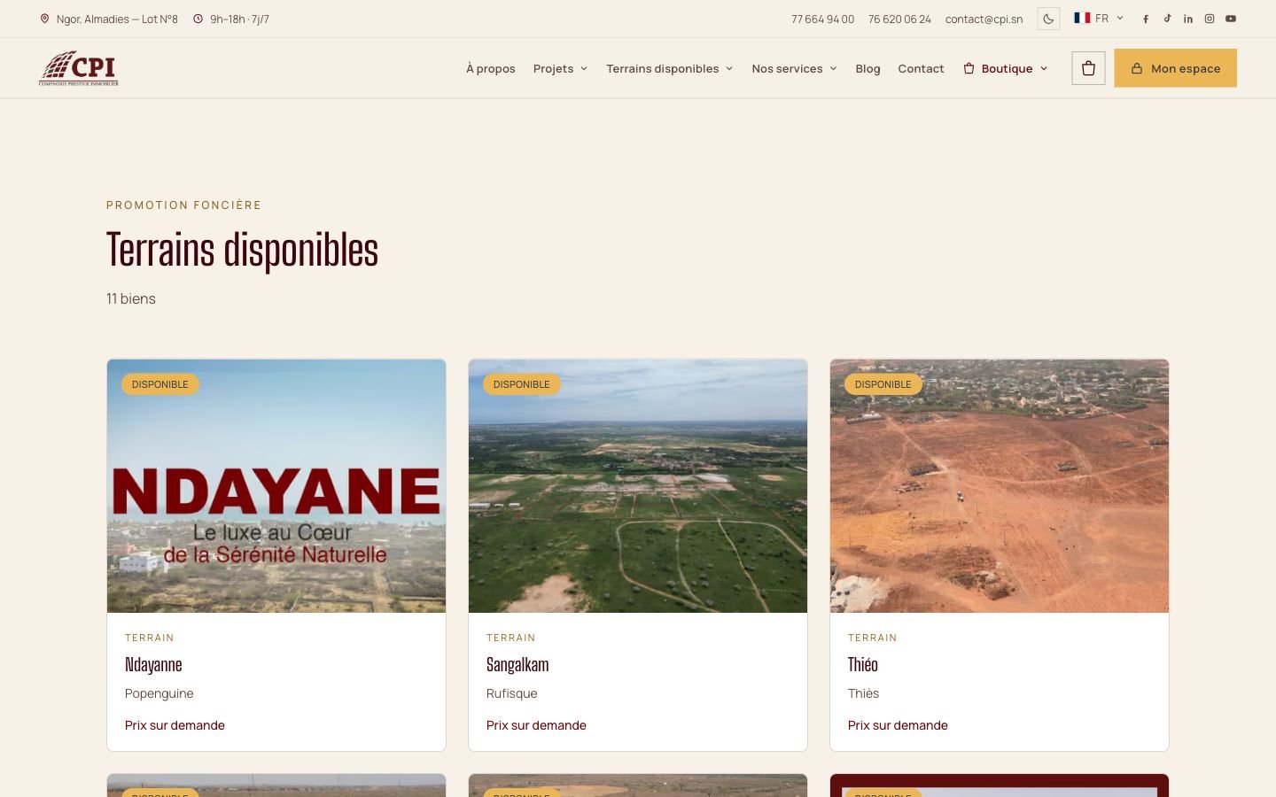Click the 11 biens count text

pos(131,298)
